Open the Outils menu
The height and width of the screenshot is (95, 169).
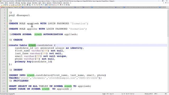tap(40, 3)
